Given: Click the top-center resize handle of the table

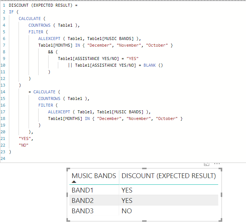Looking at the screenshot, I should 144,168.
